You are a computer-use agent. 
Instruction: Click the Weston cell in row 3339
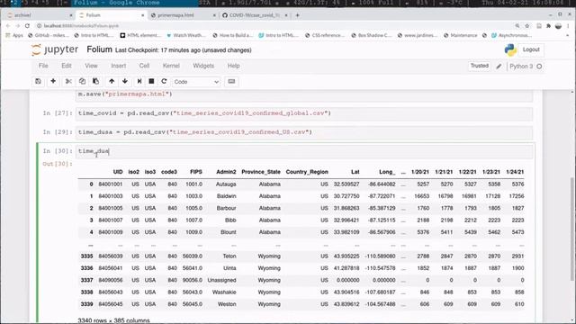[227, 304]
